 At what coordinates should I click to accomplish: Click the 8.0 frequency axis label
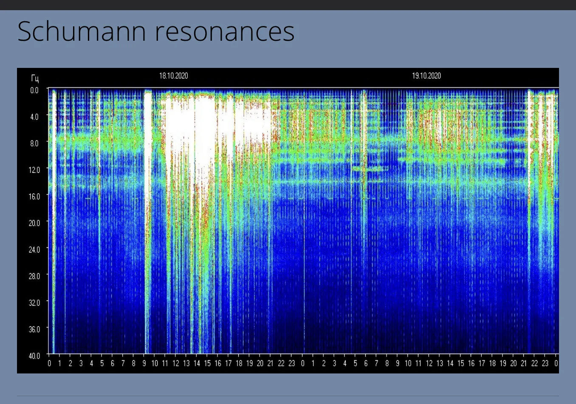click(x=34, y=143)
